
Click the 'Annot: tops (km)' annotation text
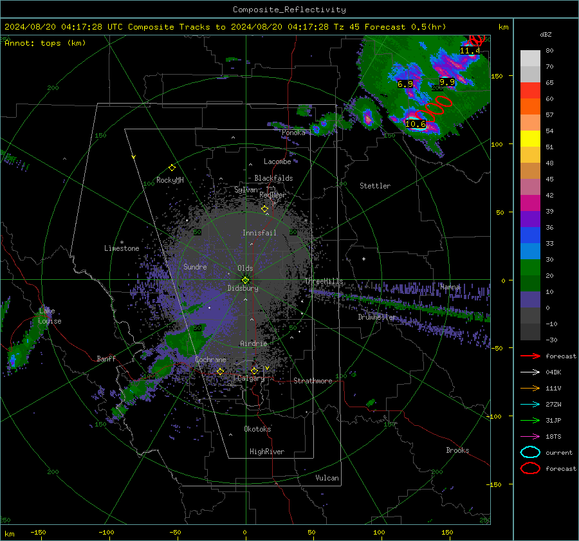45,43
